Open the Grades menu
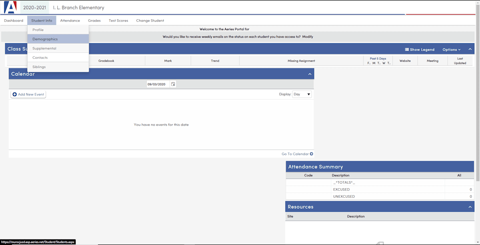 94,20
